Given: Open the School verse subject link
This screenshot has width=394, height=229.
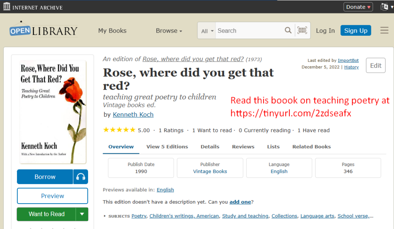Looking at the screenshot, I should pos(353,216).
